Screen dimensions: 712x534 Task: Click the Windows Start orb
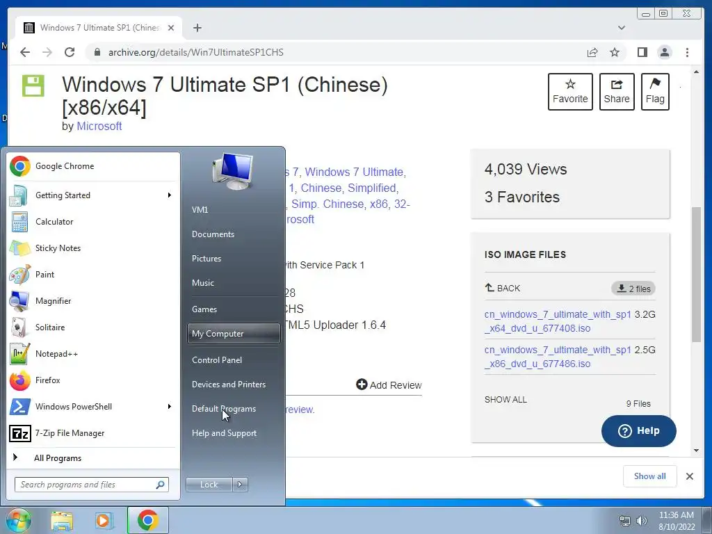coord(19,520)
